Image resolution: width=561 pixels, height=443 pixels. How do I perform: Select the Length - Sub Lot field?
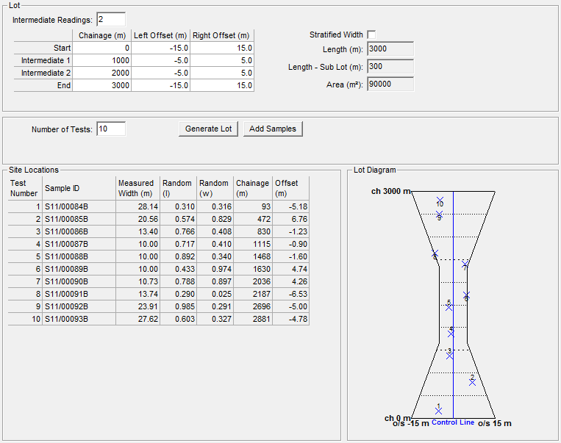point(390,67)
